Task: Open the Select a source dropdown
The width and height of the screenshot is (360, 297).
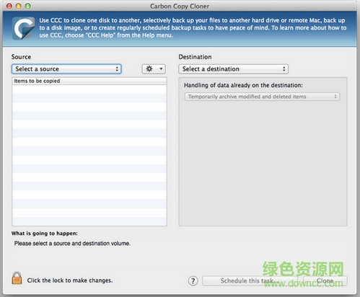Action: click(66, 69)
